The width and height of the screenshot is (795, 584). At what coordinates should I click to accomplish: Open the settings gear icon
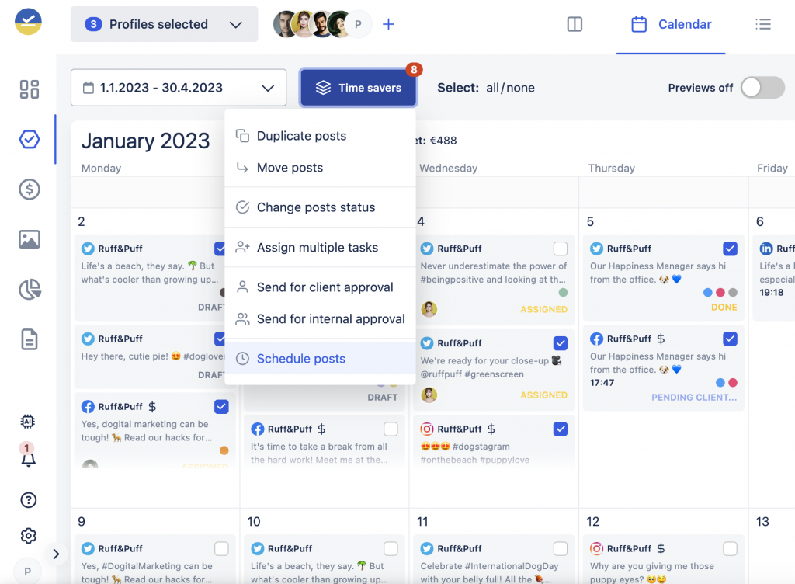point(29,536)
